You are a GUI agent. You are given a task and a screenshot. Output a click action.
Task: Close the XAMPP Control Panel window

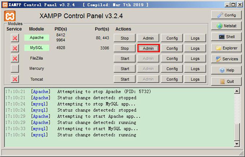[240, 5]
